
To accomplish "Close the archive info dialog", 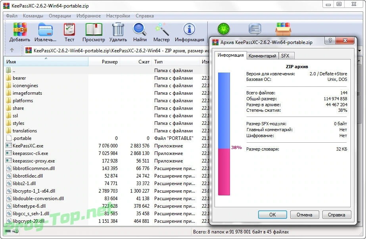I will (345, 40).
